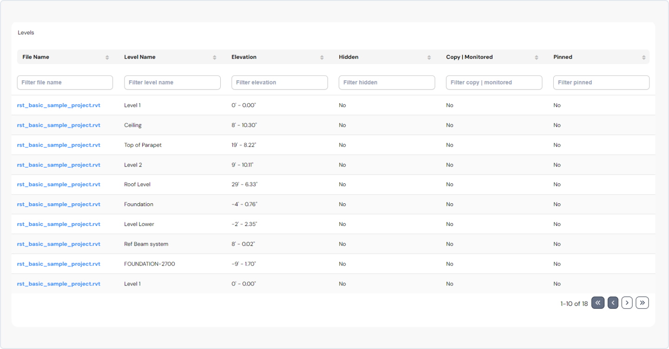Activate the Filter pinned text box
The height and width of the screenshot is (349, 669).
pos(601,83)
